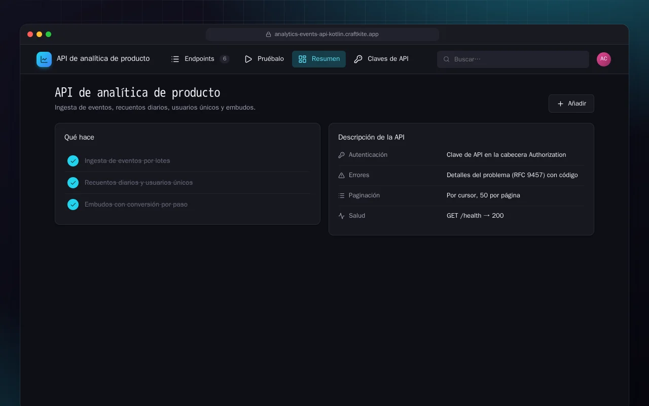The image size is (649, 406).
Task: Click the lock icon in address bar
Action: click(x=269, y=35)
